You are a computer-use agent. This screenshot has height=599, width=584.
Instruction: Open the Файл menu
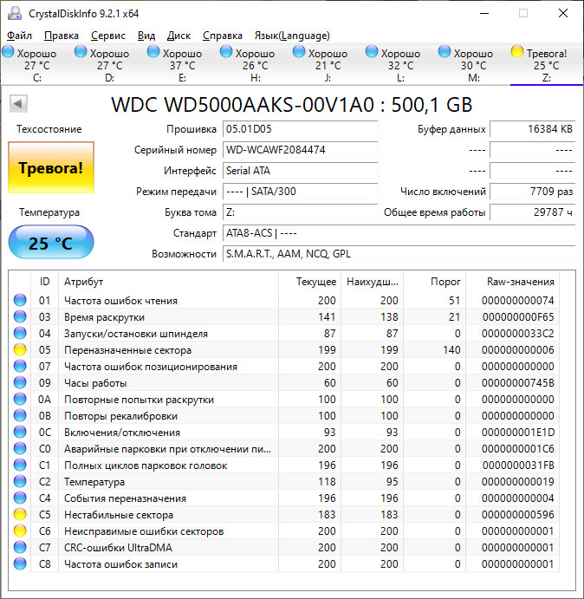click(19, 36)
